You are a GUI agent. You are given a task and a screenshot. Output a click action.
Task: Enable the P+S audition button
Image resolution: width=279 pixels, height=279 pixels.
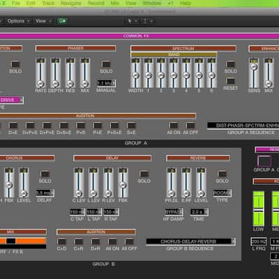point(81,126)
